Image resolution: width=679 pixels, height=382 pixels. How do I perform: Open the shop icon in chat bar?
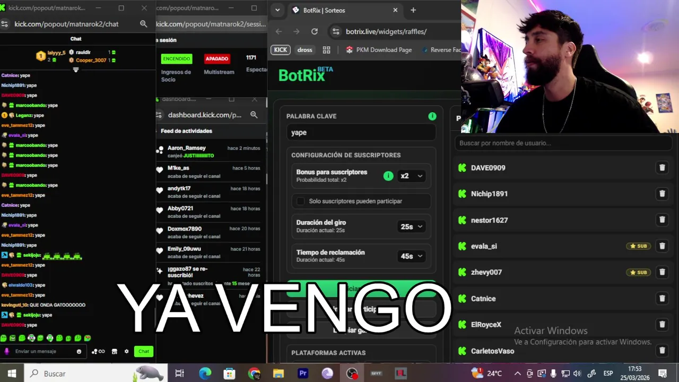click(114, 351)
